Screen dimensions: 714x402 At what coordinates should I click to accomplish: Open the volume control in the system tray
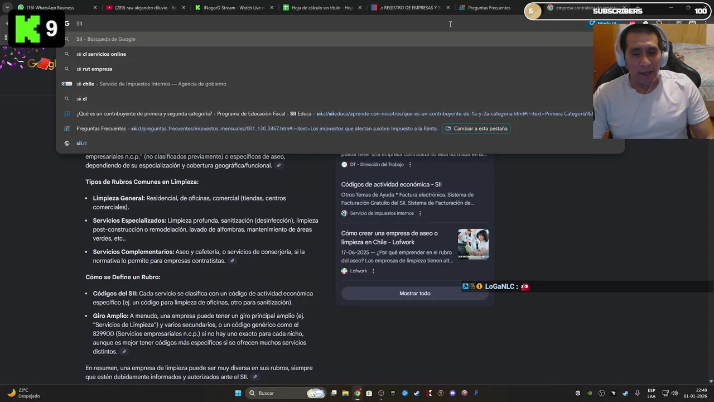pos(675,393)
